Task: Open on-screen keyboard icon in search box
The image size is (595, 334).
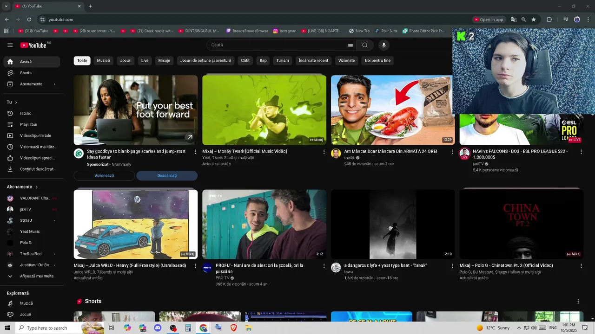Action: (x=350, y=45)
